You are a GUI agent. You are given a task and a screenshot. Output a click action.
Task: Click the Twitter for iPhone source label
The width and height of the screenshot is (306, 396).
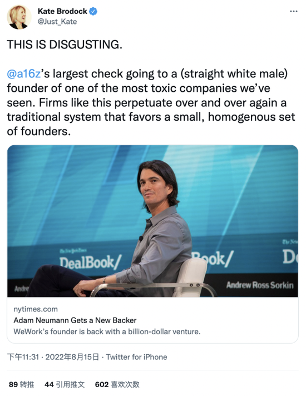point(136,357)
